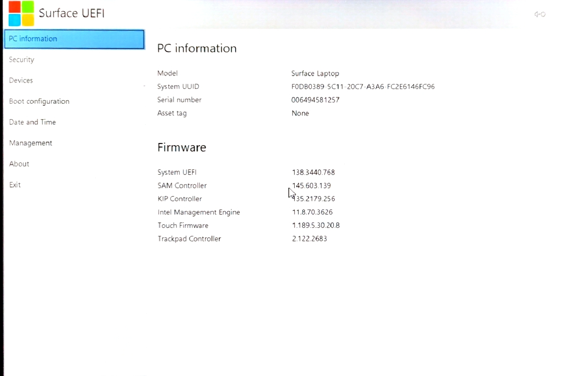
Task: Click the System UEFI version number
Action: click(313, 172)
